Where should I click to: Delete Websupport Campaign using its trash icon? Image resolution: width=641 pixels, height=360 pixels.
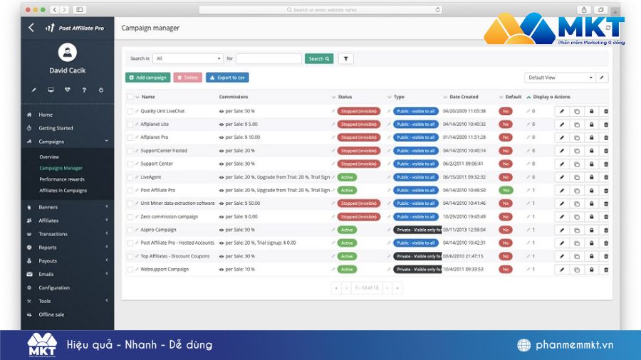tap(606, 270)
